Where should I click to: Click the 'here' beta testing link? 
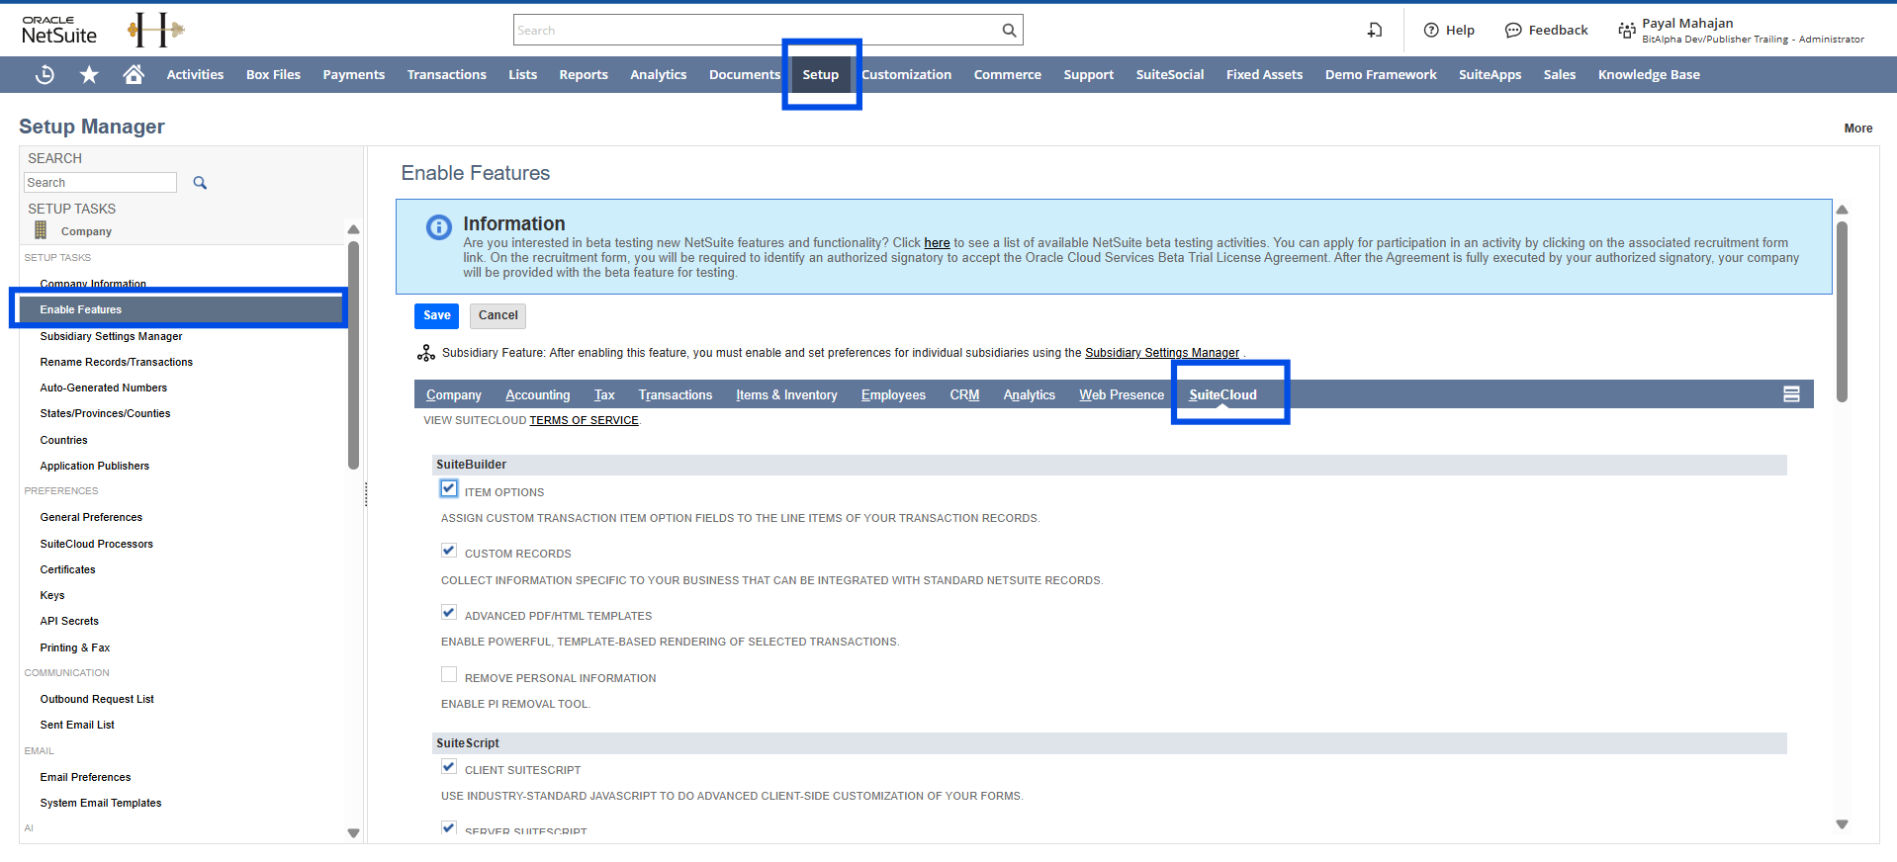(937, 243)
